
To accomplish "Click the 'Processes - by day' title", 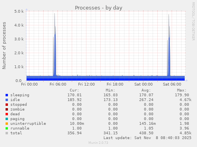I will [99, 8].
